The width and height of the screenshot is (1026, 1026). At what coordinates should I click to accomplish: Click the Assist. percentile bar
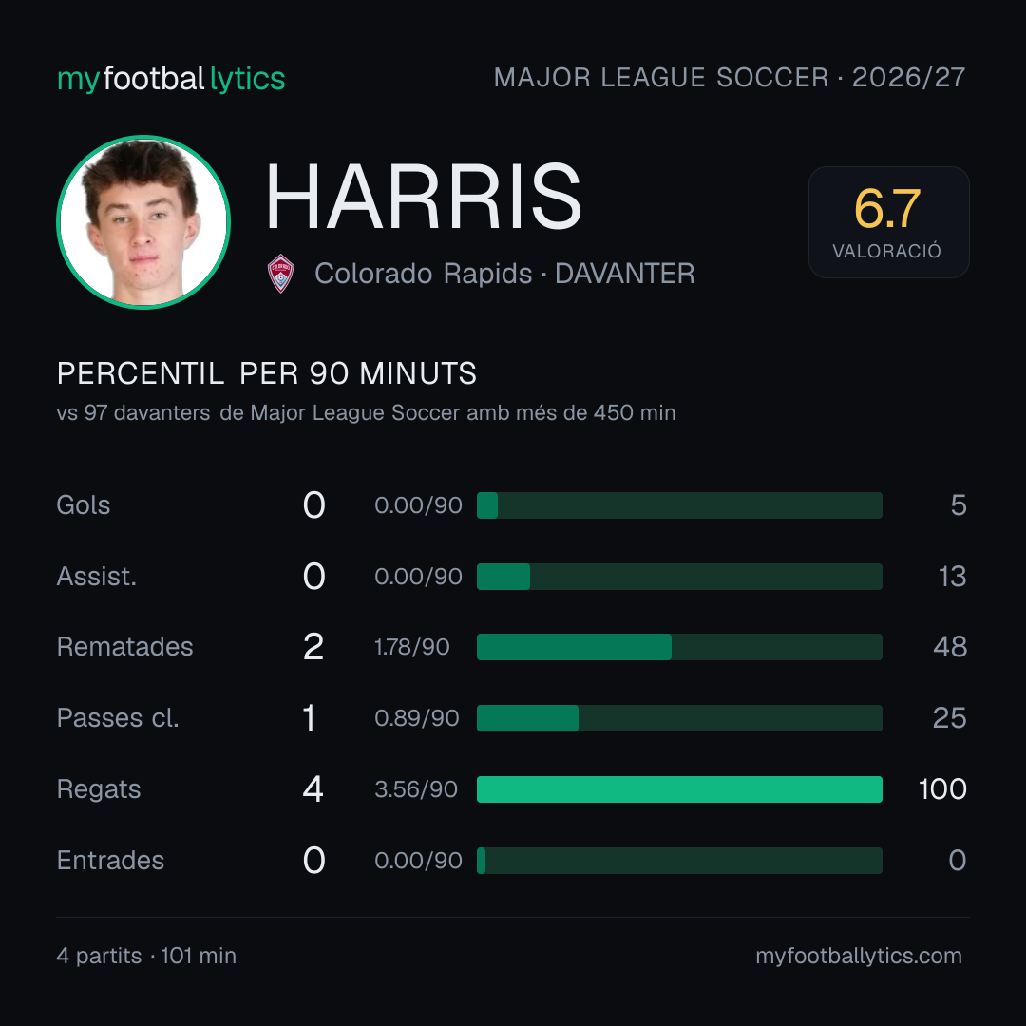679,577
